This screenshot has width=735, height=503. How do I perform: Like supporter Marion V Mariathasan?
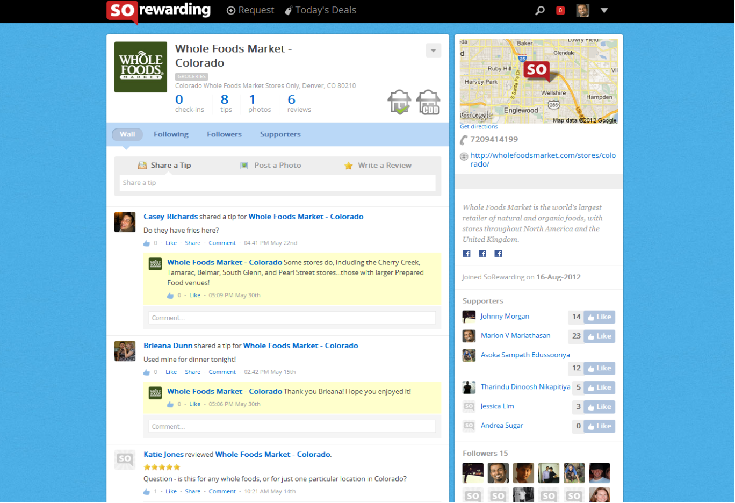600,336
